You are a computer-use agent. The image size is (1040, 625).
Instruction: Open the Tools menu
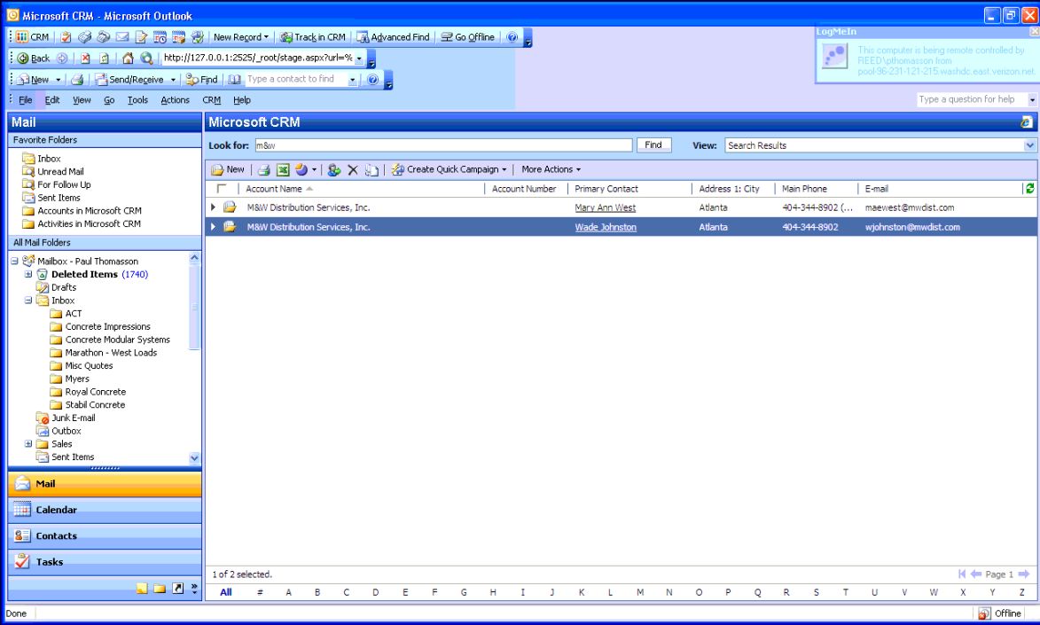[137, 100]
